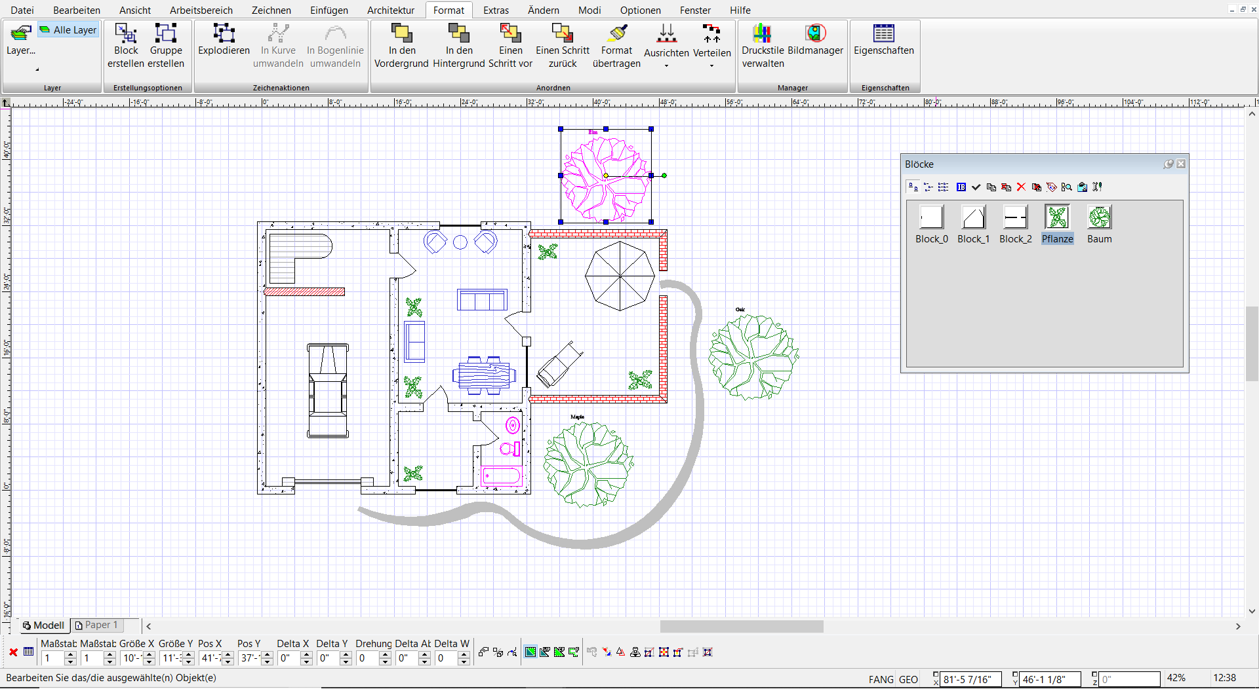Open the Eigenschaften properties icon

point(883,33)
